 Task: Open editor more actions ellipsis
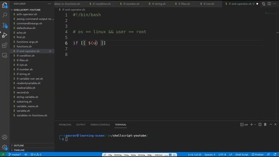click(275, 4)
